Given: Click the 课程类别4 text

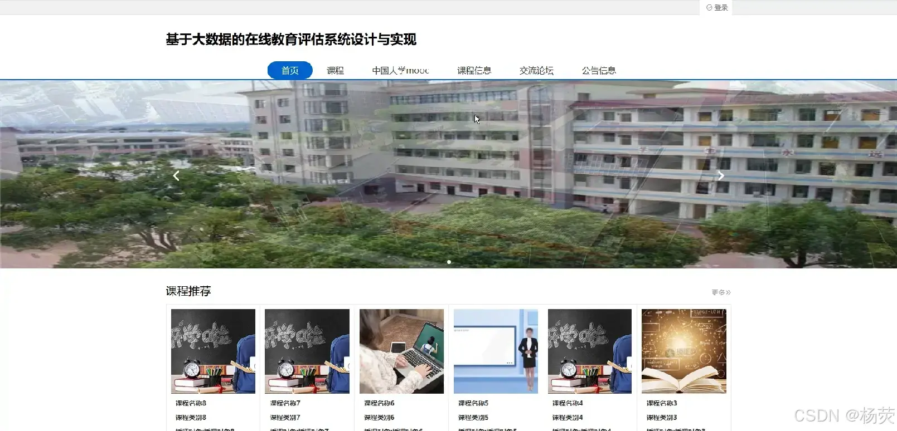Looking at the screenshot, I should 568,418.
